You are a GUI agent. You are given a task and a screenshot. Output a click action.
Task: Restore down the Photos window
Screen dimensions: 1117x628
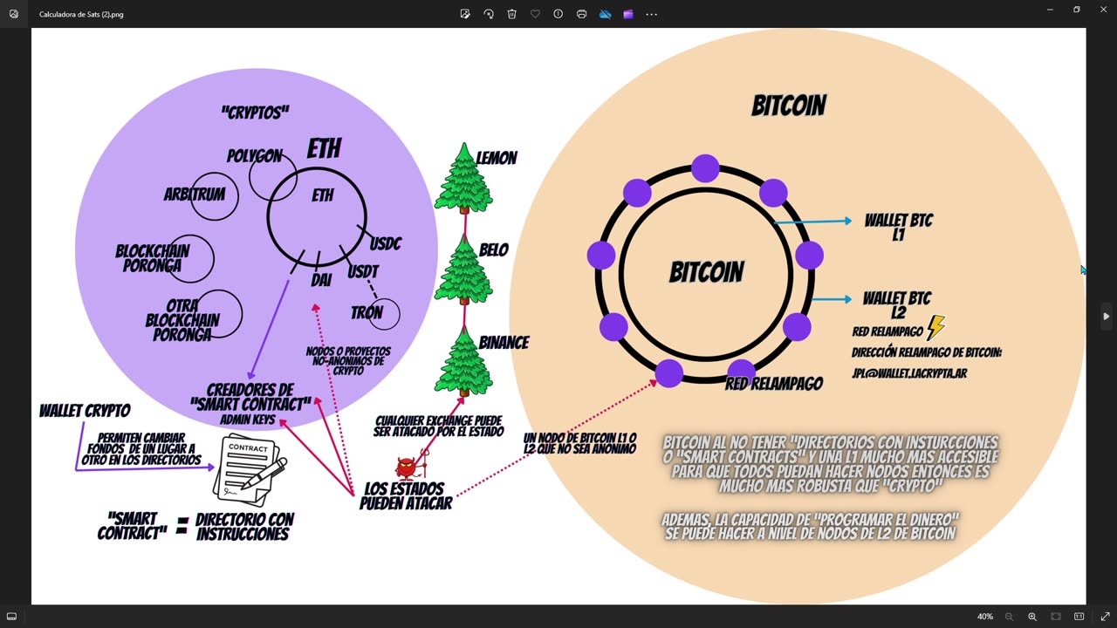click(1077, 10)
